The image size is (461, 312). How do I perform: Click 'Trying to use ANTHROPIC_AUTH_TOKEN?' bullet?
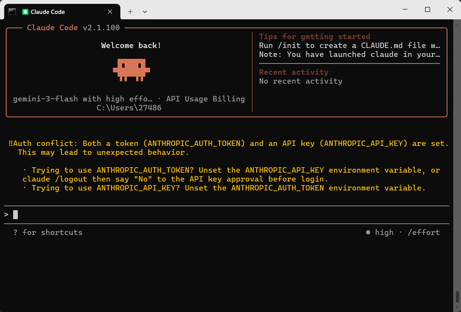click(231, 170)
